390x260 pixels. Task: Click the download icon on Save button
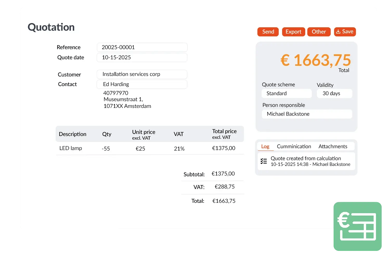click(338, 32)
